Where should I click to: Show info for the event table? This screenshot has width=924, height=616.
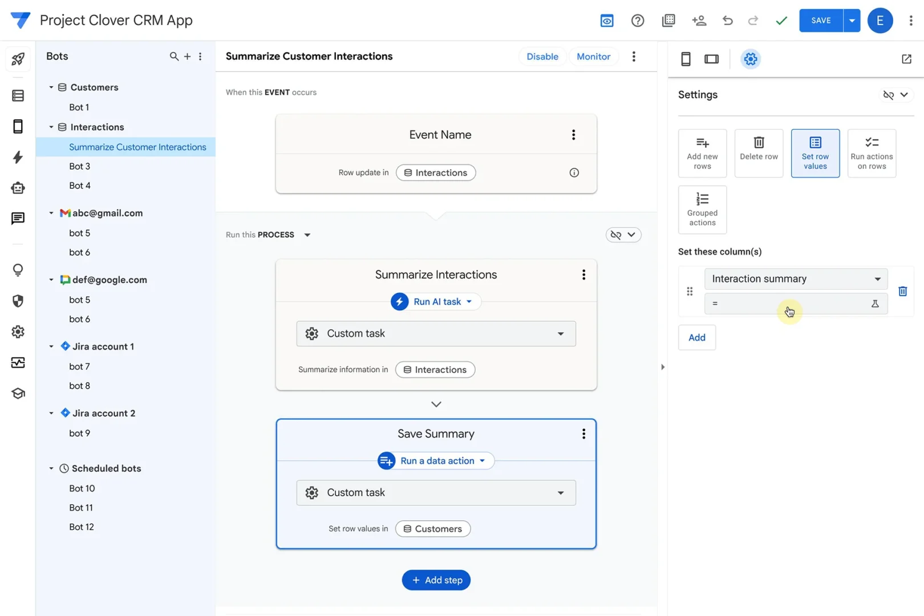(x=574, y=173)
